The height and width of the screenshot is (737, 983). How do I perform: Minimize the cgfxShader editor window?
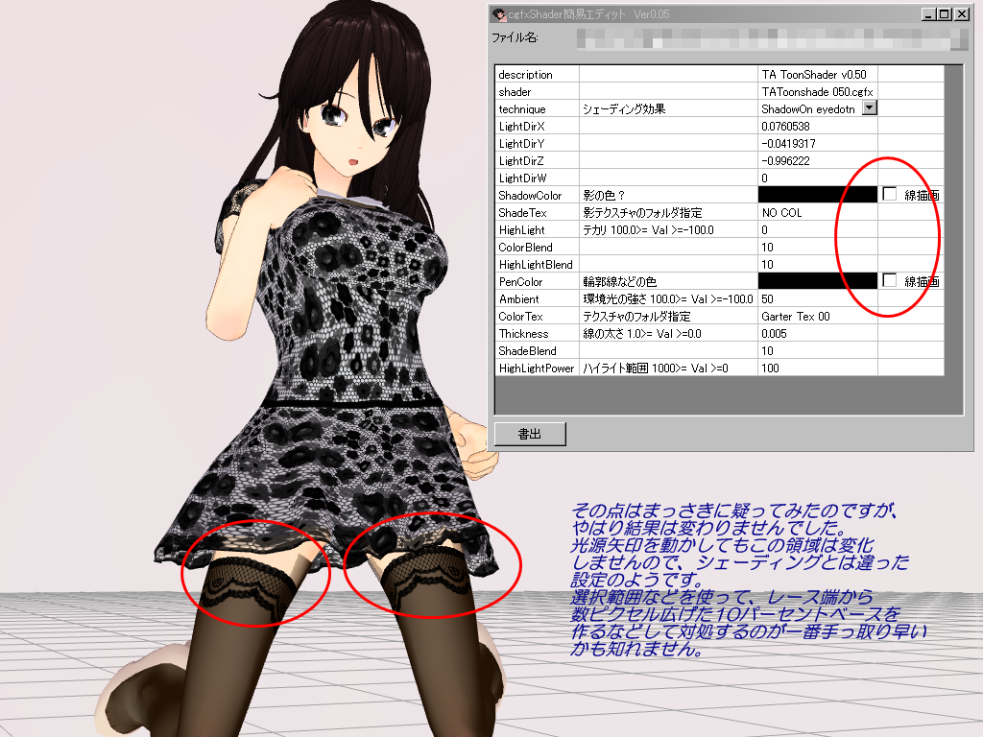point(928,14)
